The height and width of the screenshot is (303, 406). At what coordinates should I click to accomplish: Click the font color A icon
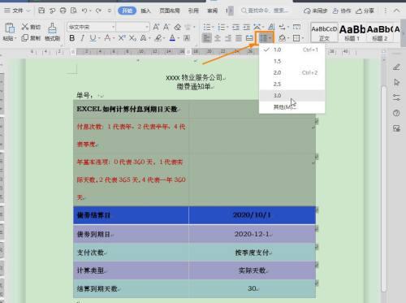coord(172,38)
